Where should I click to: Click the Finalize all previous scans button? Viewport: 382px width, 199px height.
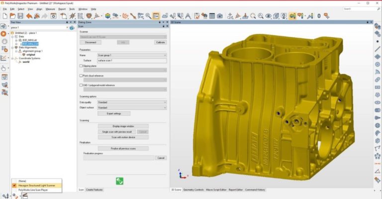point(123,148)
